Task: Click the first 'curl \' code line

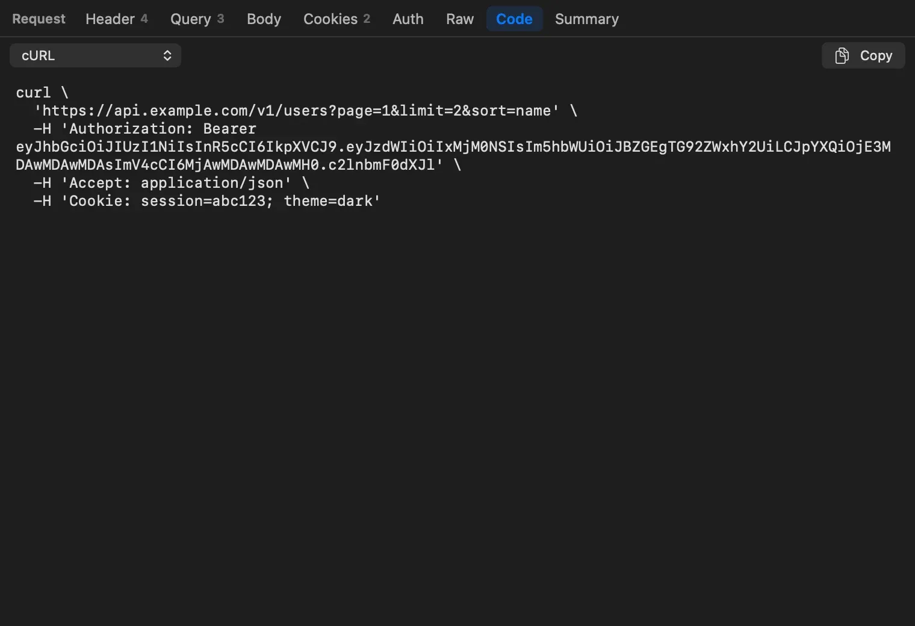Action: 42,93
